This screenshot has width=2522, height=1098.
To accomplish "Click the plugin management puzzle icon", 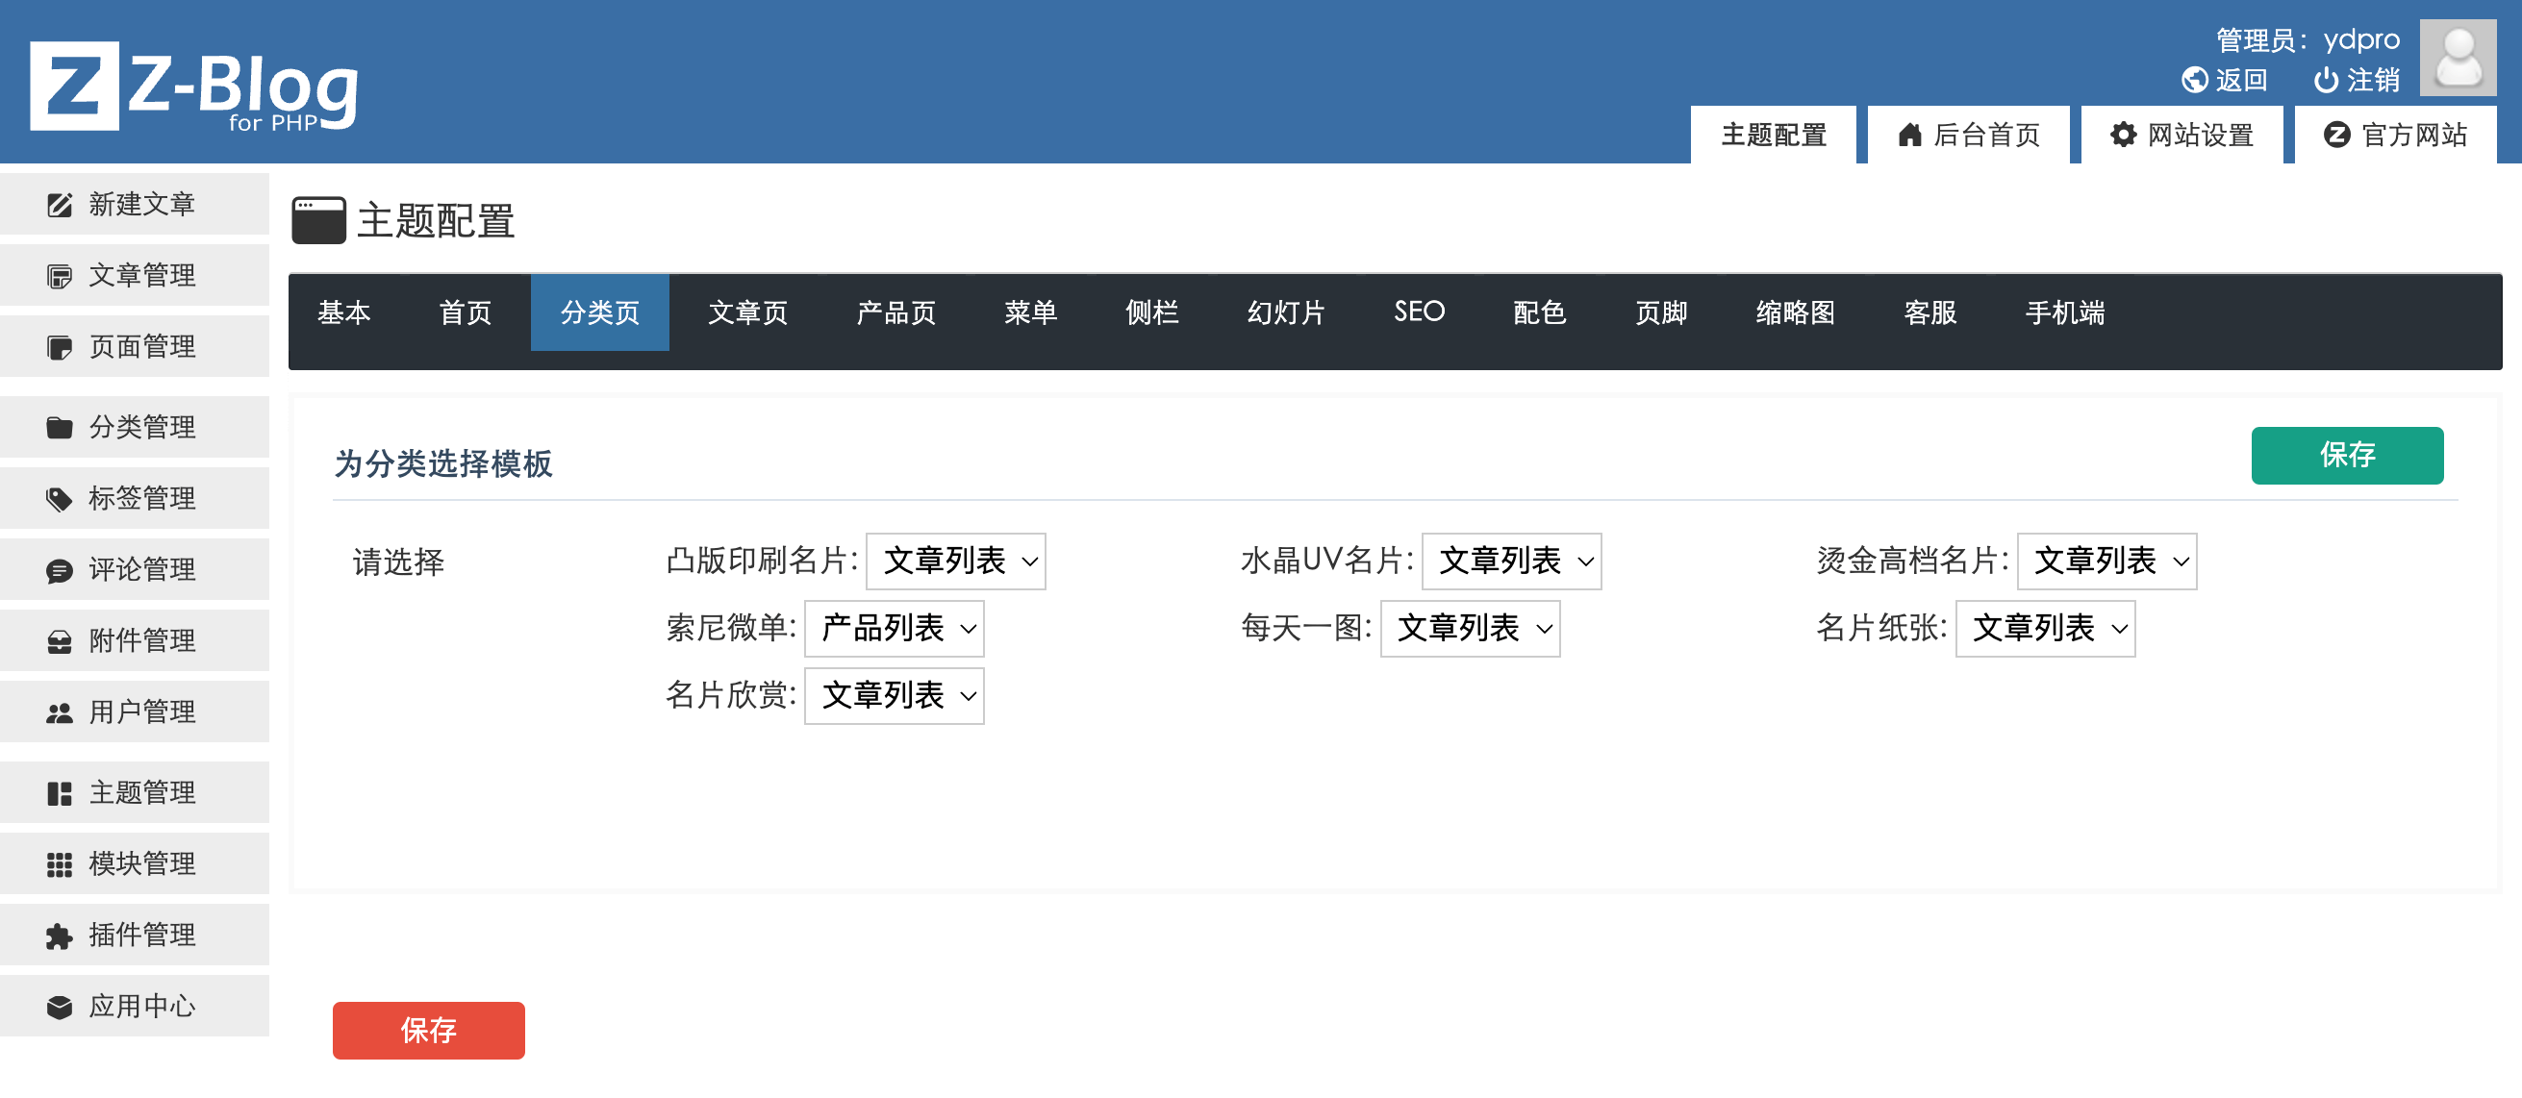I will [x=60, y=936].
